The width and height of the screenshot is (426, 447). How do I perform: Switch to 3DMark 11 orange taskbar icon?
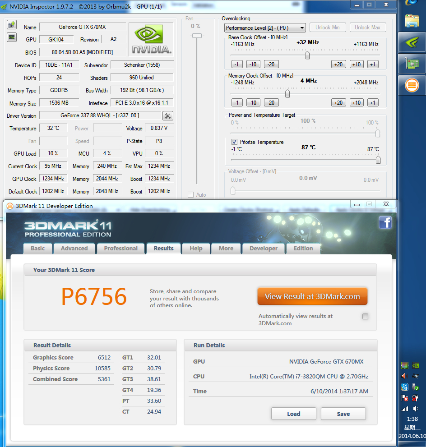[x=412, y=85]
